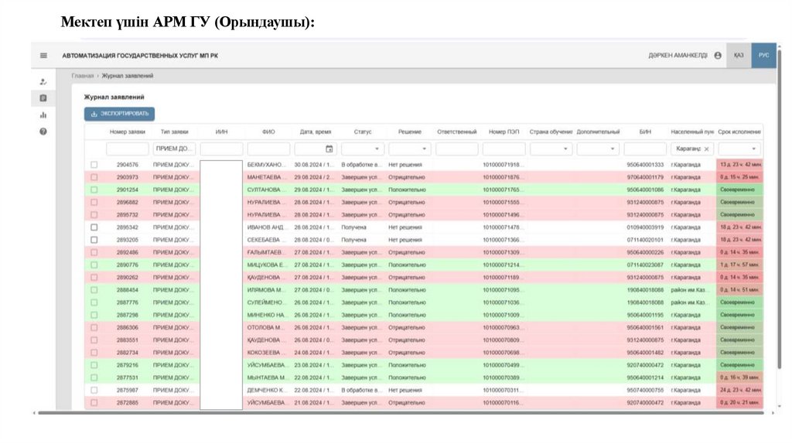Tick the checkbox for application 2904576
The image size is (792, 444).
pyautogui.click(x=94, y=165)
